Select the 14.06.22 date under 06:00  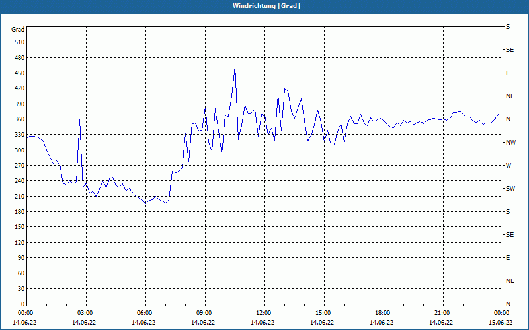click(143, 323)
